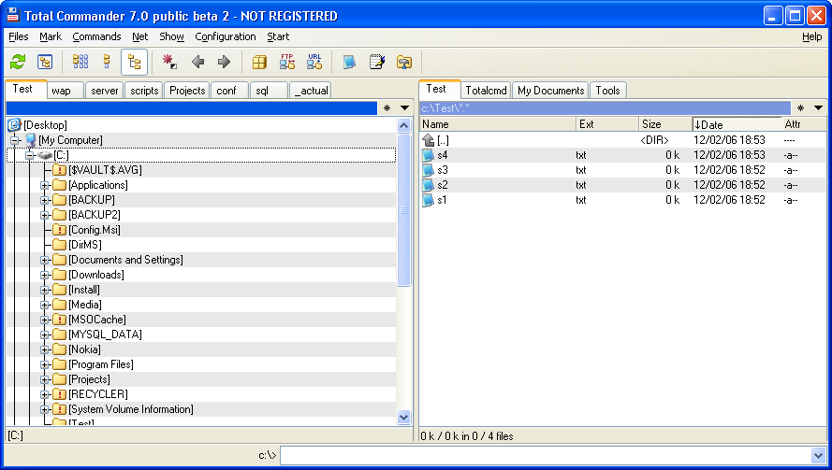Image resolution: width=832 pixels, height=470 pixels.
Task: Click the pack files box icon
Action: (x=259, y=62)
